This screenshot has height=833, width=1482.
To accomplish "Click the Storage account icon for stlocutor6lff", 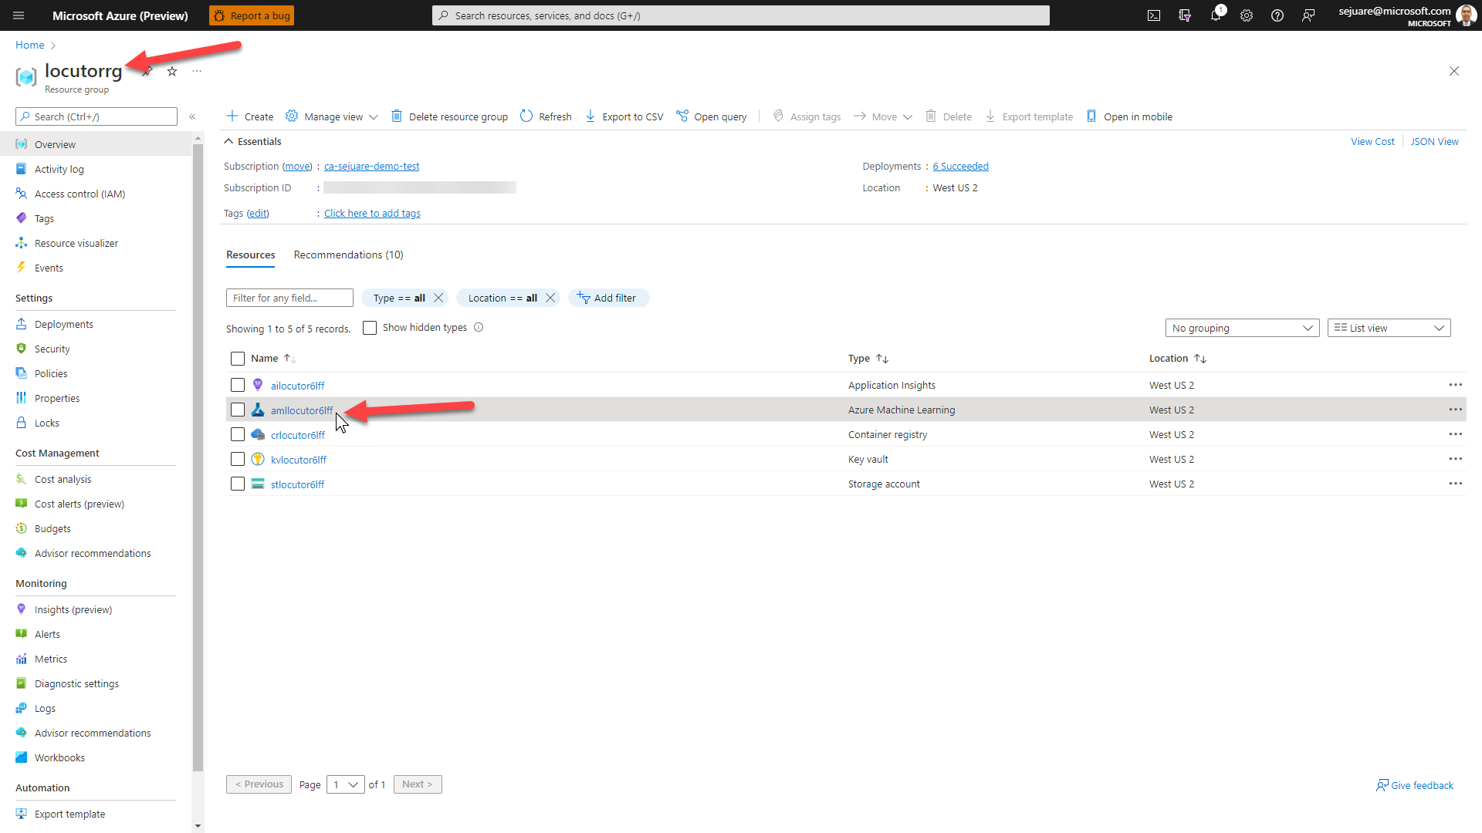I will point(258,484).
